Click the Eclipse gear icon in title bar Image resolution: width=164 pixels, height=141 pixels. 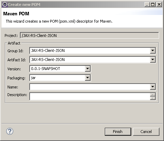tap(5, 5)
